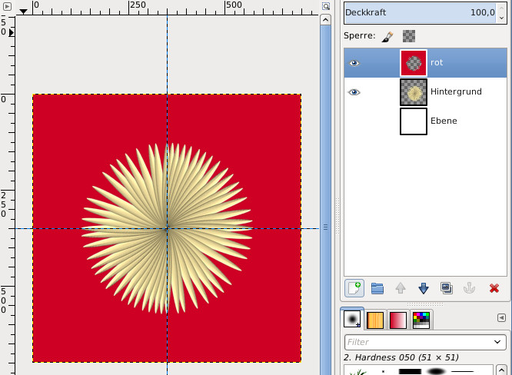Switch to the Gradients tab

pos(398,320)
